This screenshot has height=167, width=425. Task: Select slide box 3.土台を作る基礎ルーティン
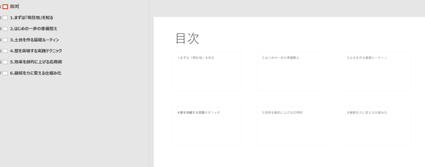(376, 71)
